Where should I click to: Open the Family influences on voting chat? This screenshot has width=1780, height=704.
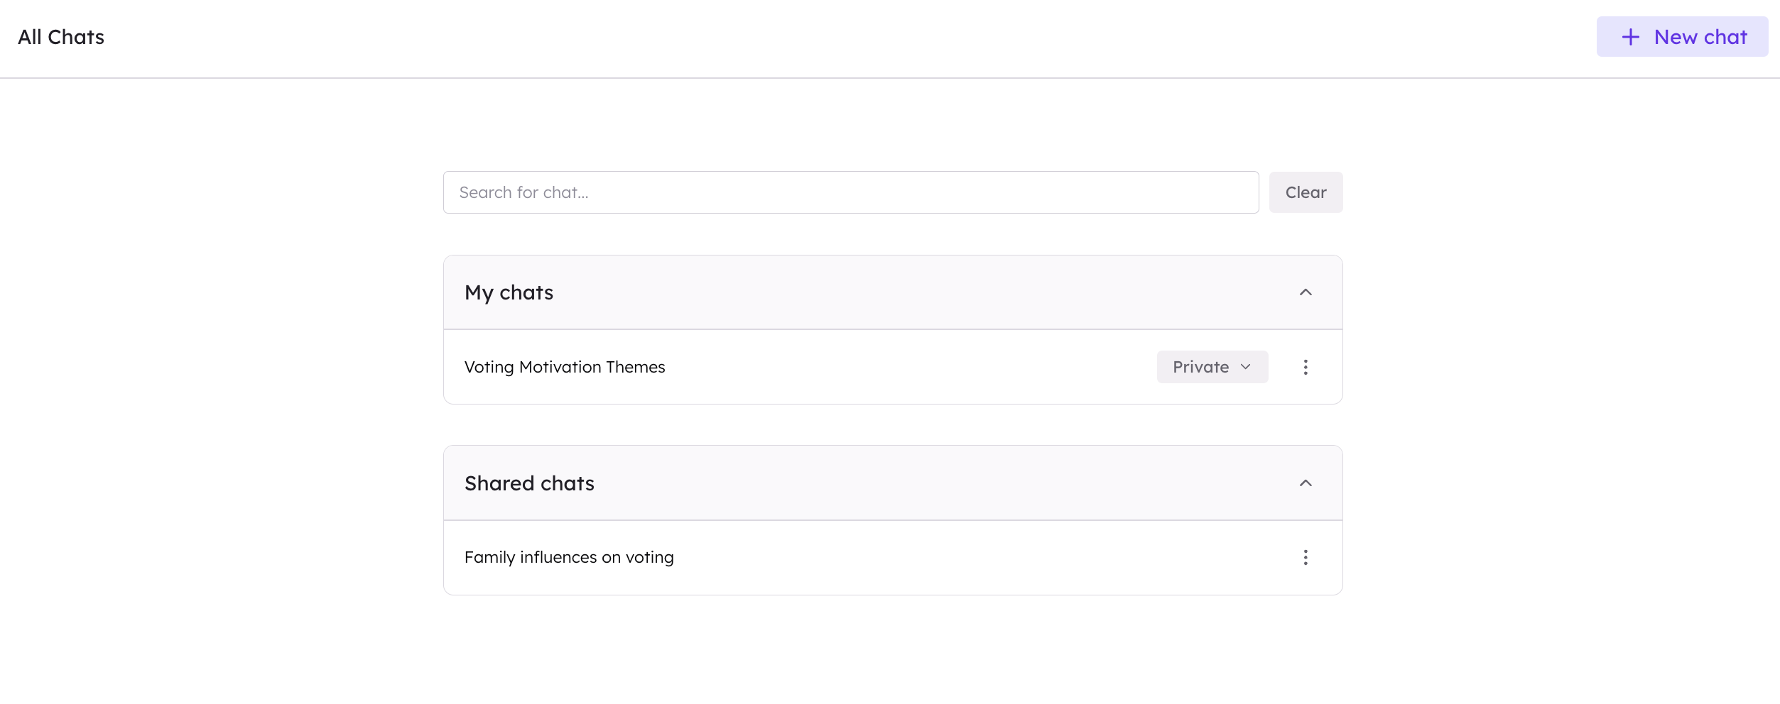(x=569, y=557)
